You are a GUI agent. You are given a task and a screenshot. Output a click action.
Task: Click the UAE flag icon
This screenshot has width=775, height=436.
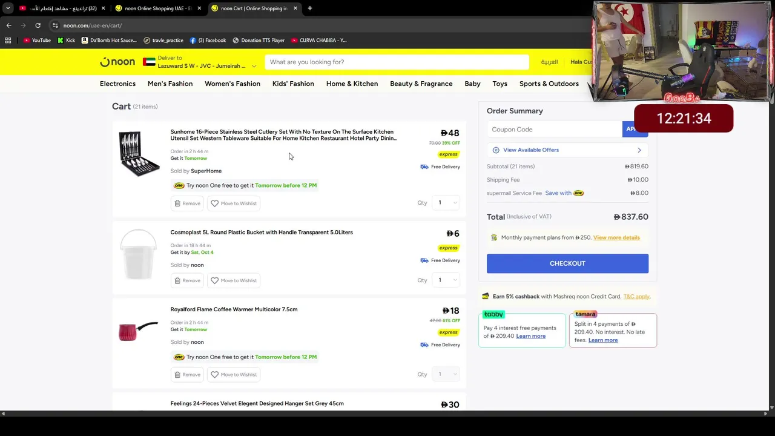pos(149,62)
